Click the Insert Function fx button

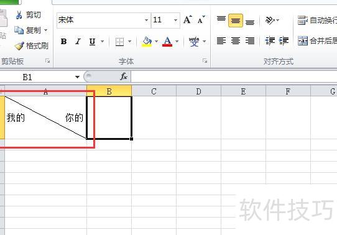(124, 76)
